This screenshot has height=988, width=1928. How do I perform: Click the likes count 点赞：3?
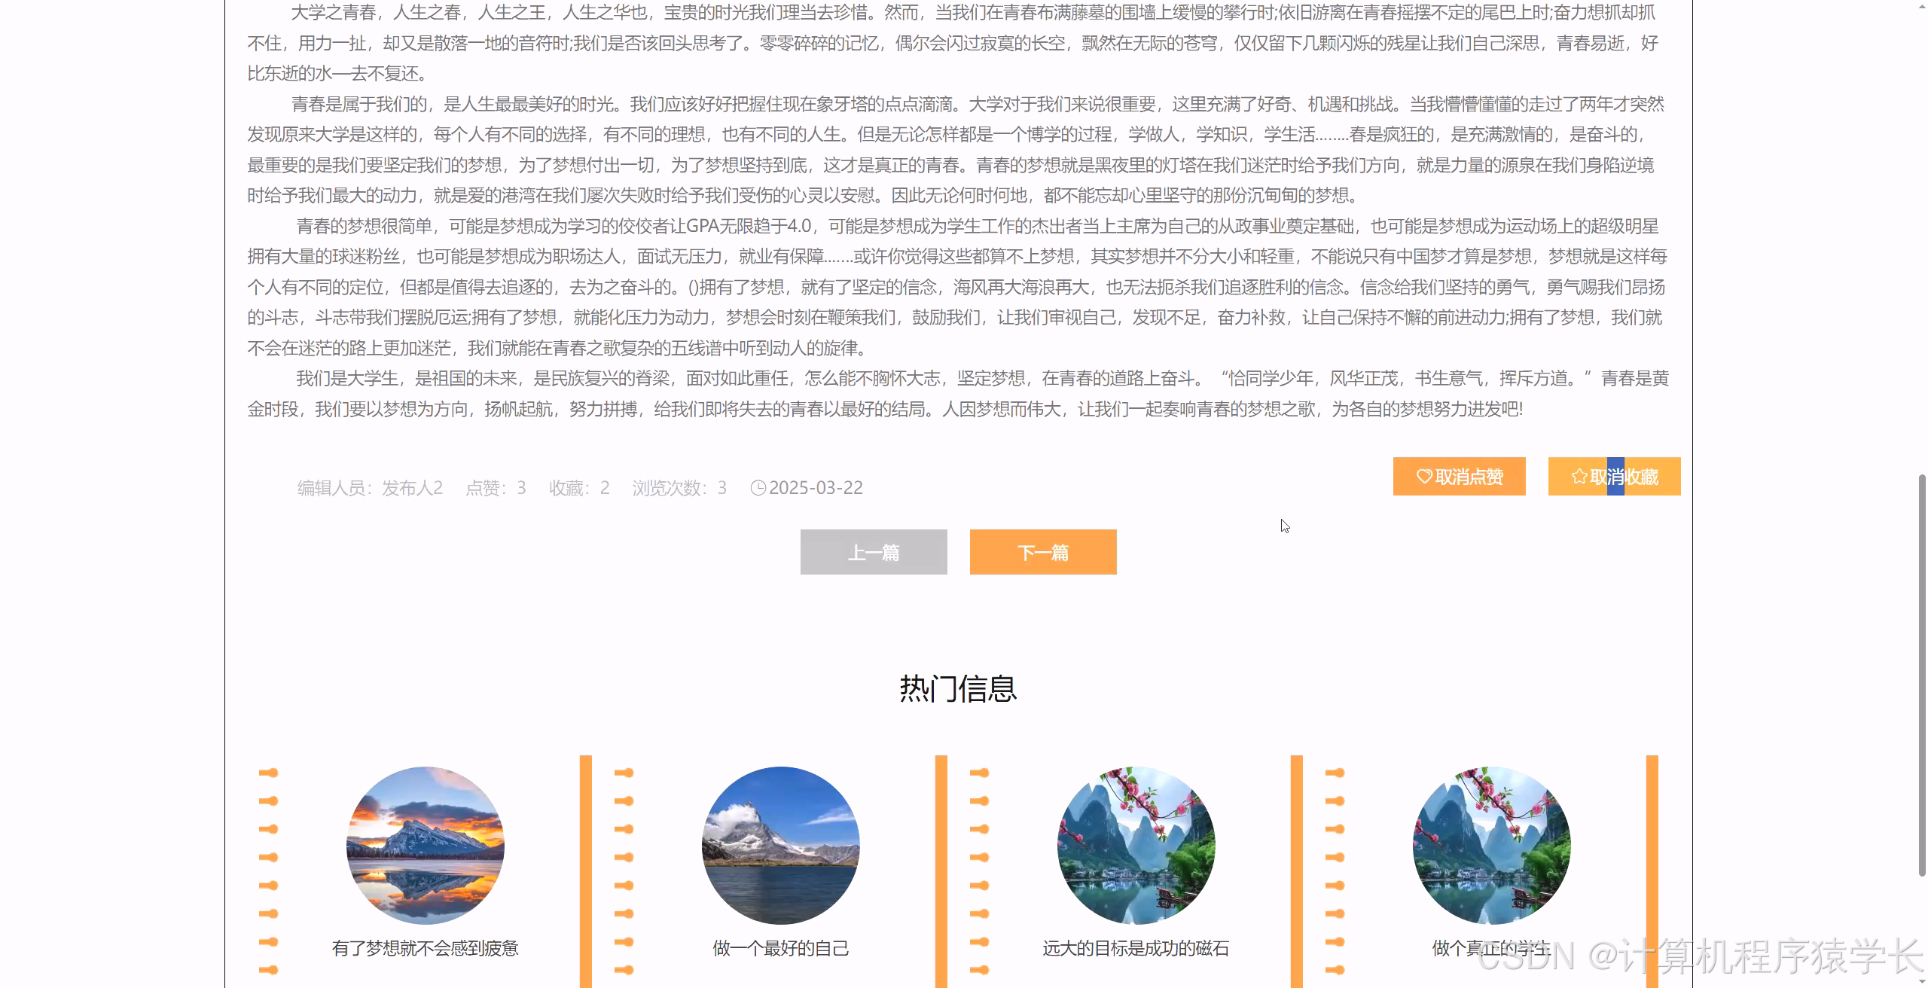click(x=496, y=488)
